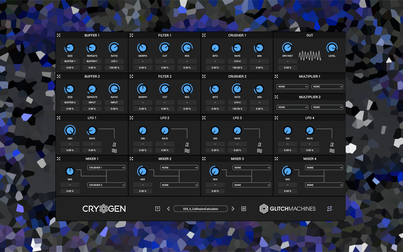Click the Glitchmachines hexagon logo
403x252 pixels.
tap(264, 209)
